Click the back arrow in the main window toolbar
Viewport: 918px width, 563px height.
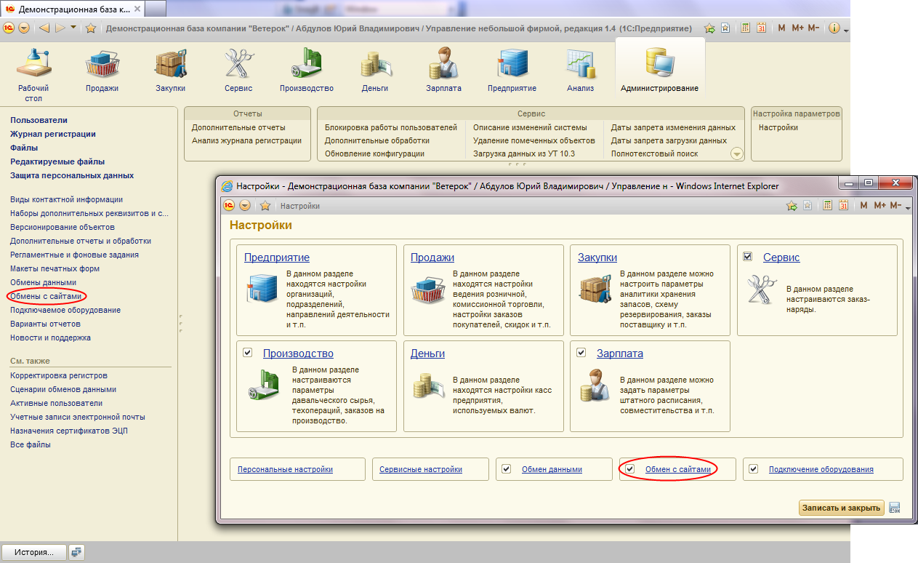coord(44,28)
